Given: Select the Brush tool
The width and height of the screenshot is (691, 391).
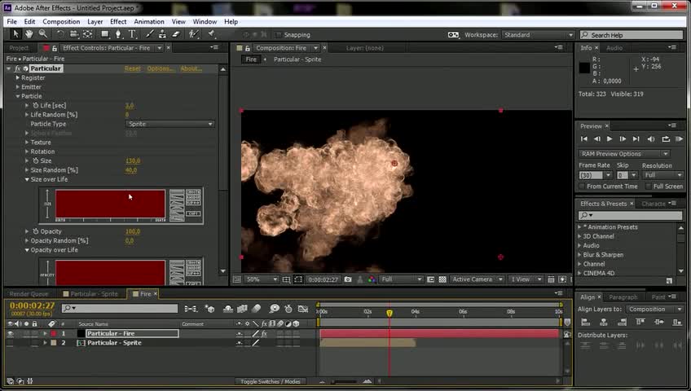Looking at the screenshot, I should pos(149,34).
